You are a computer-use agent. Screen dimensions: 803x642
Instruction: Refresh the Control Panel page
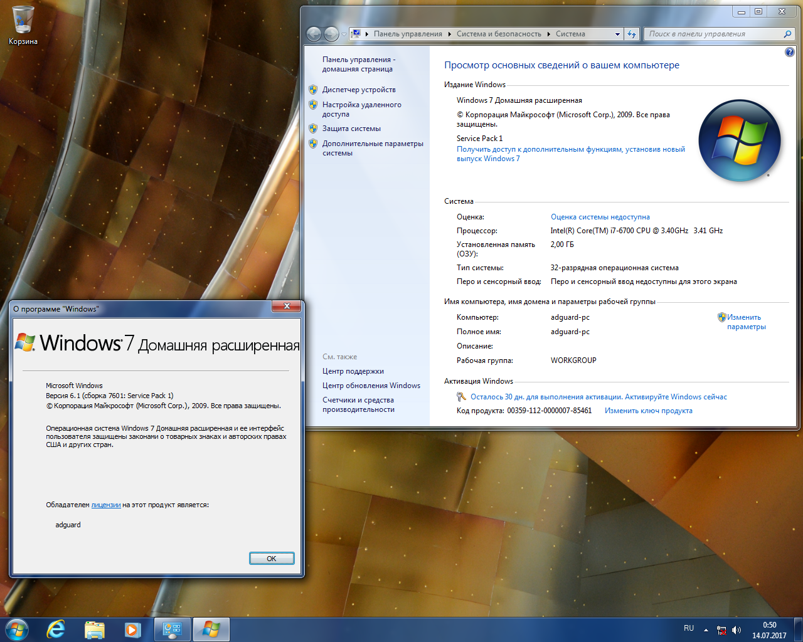click(632, 34)
